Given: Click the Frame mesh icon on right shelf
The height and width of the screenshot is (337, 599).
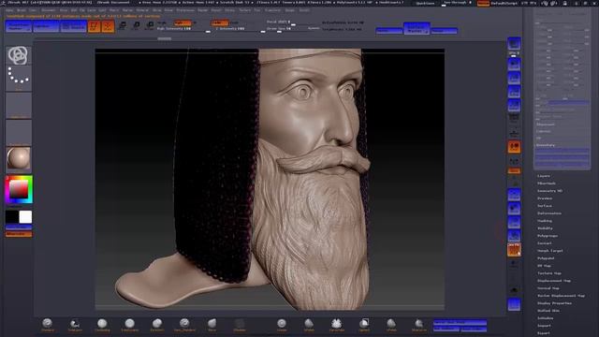Looking at the screenshot, I should pyautogui.click(x=514, y=195).
